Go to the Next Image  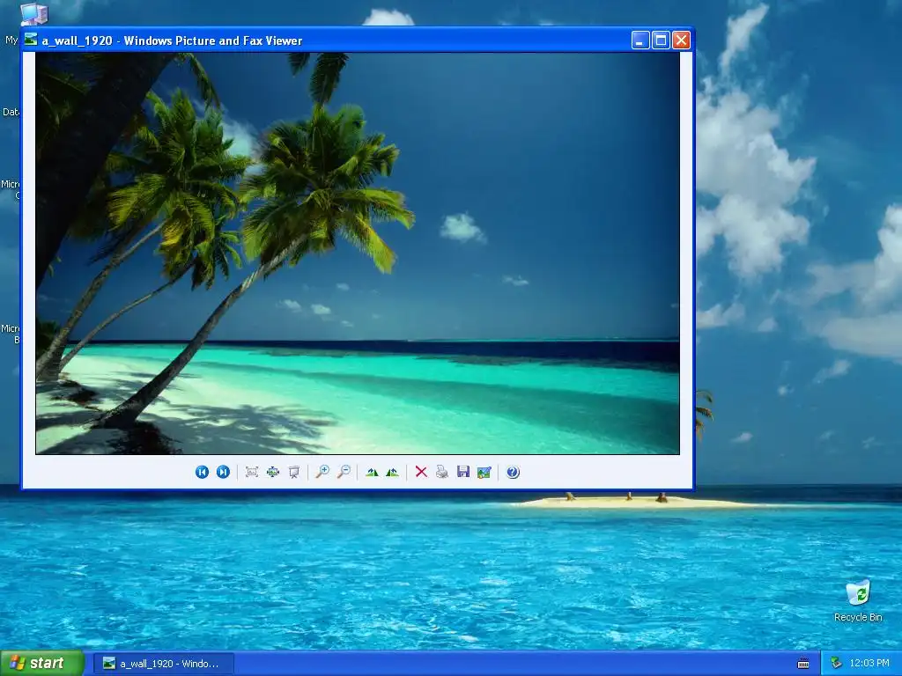tap(223, 472)
